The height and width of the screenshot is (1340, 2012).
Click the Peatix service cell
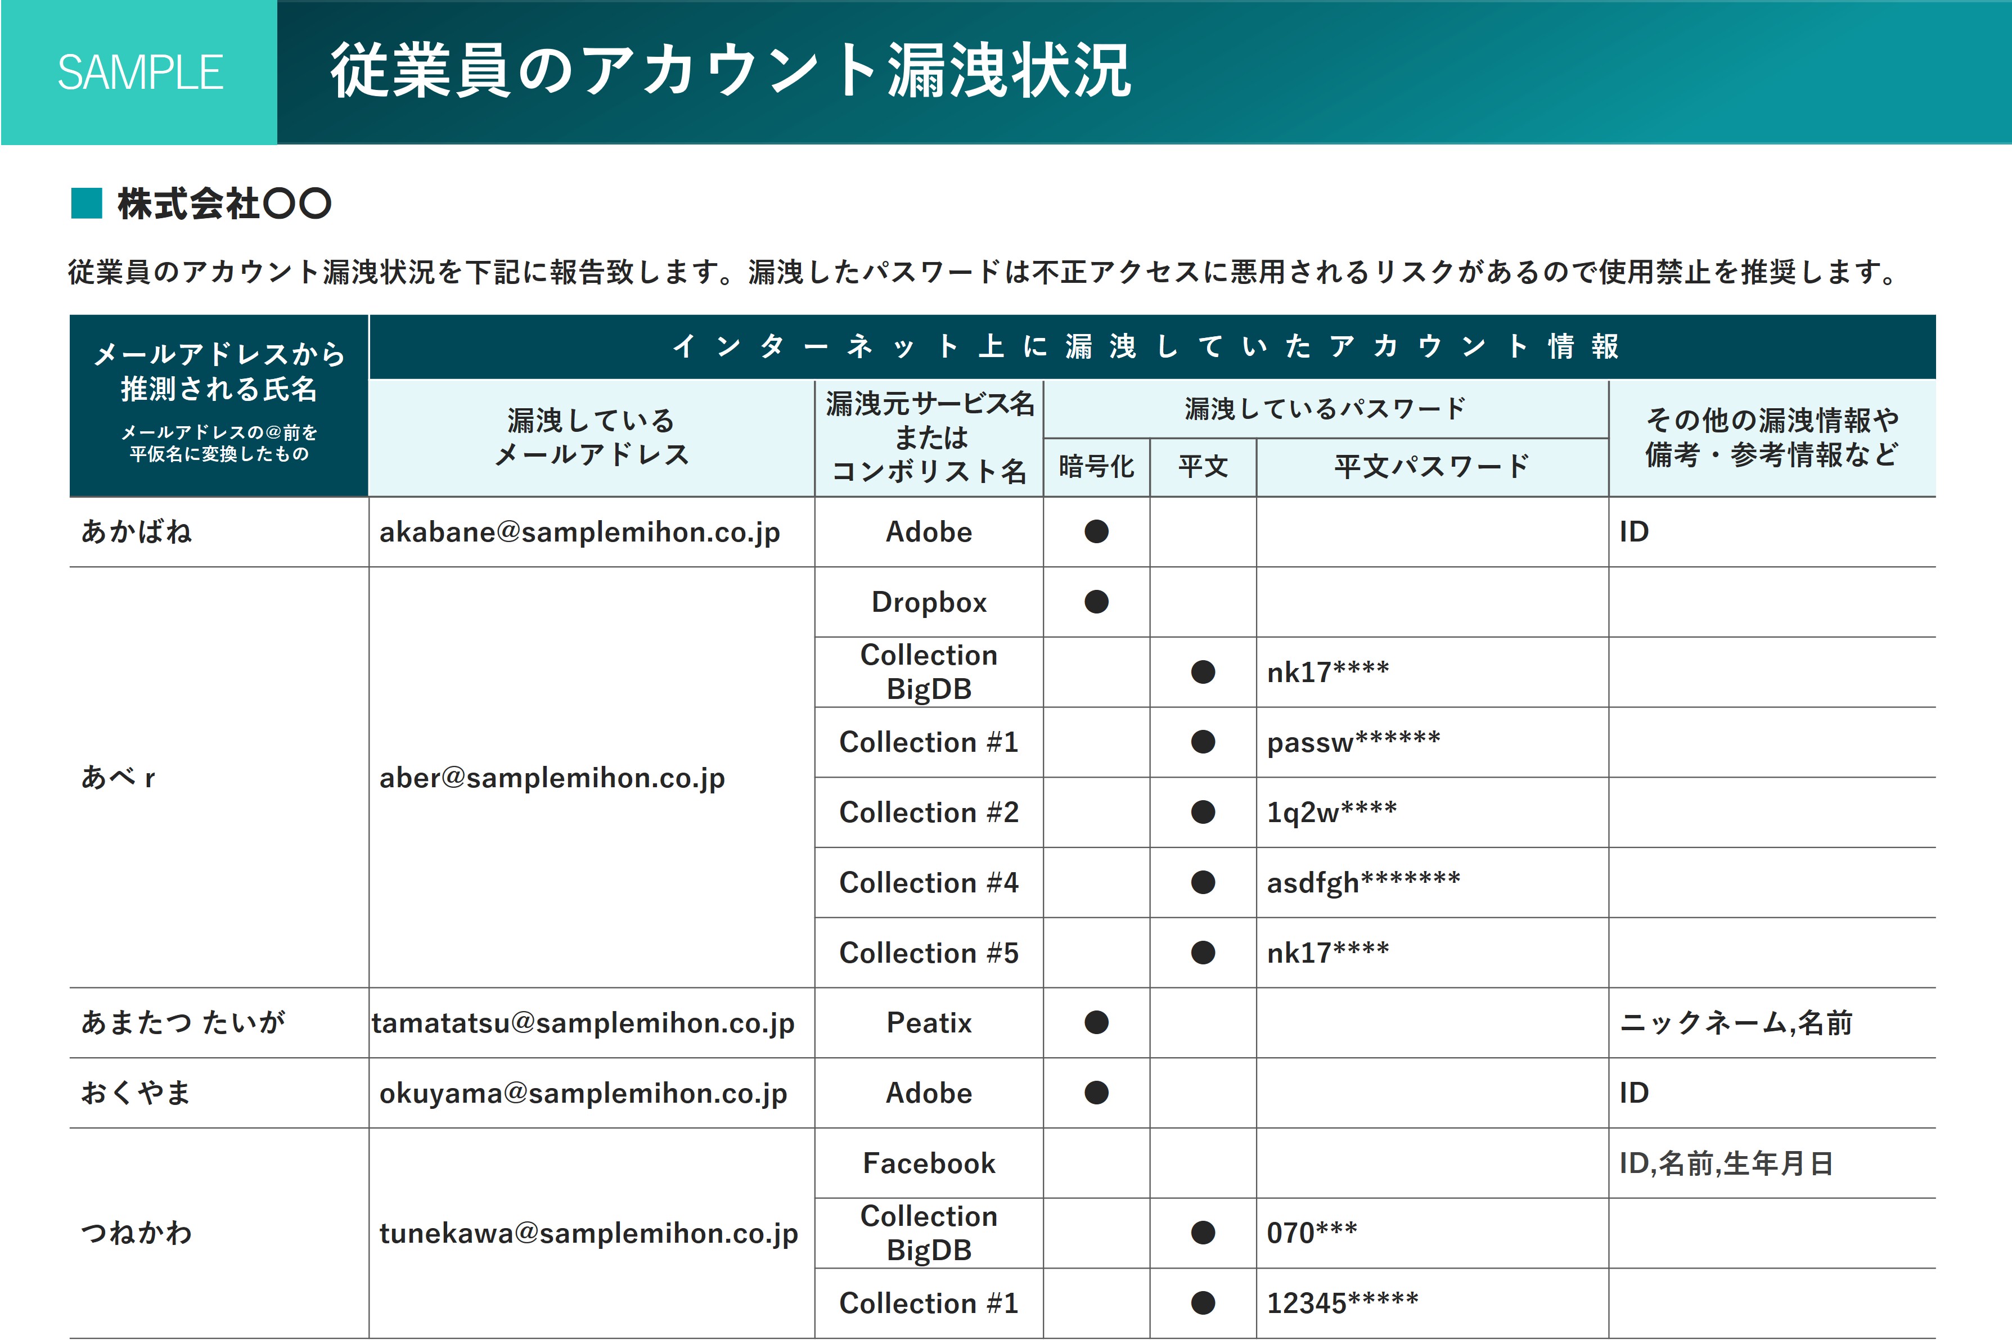(x=929, y=1023)
